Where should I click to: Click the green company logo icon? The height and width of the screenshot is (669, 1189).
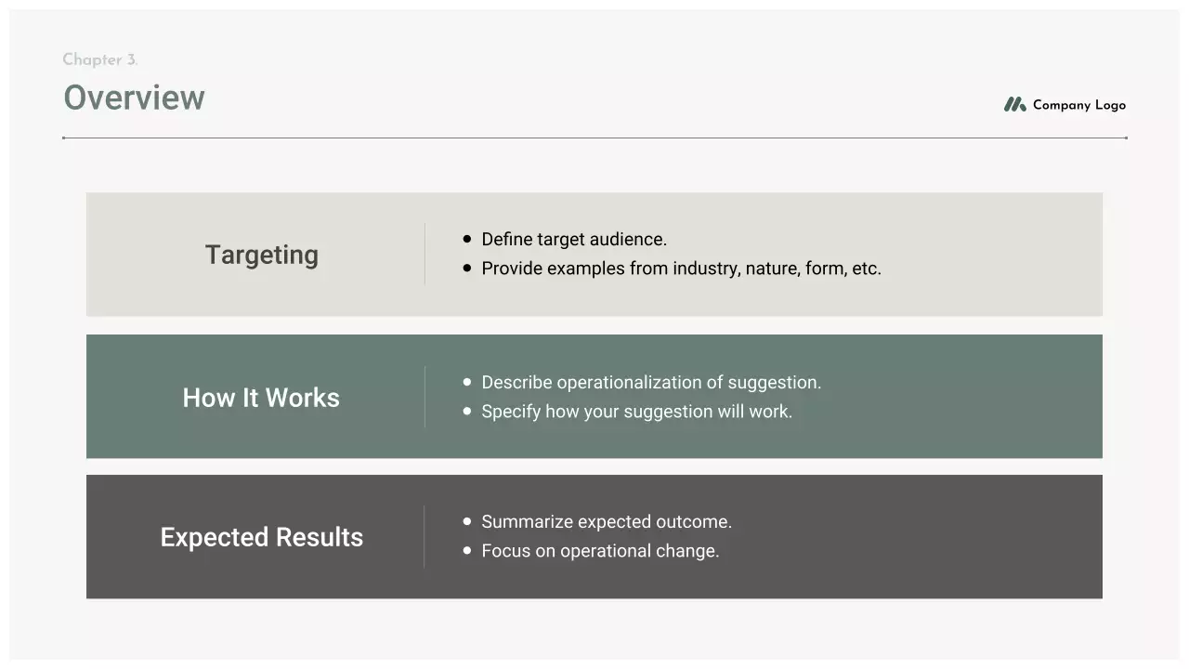pyautogui.click(x=1014, y=105)
